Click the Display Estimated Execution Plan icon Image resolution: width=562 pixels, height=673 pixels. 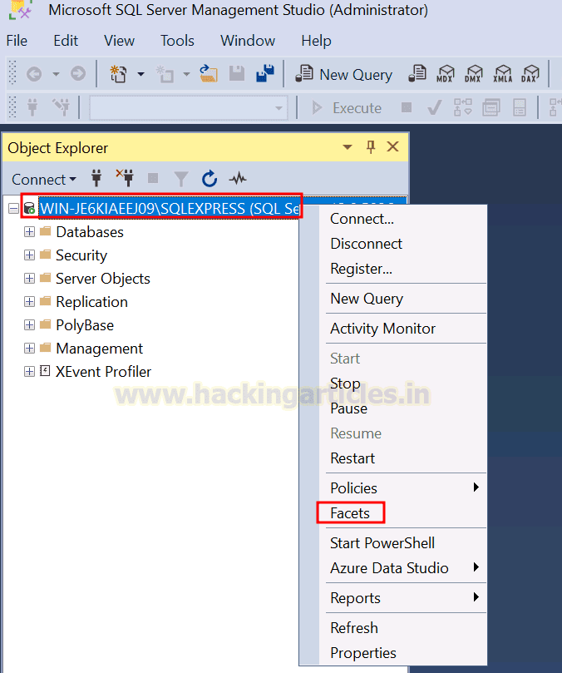click(x=463, y=107)
